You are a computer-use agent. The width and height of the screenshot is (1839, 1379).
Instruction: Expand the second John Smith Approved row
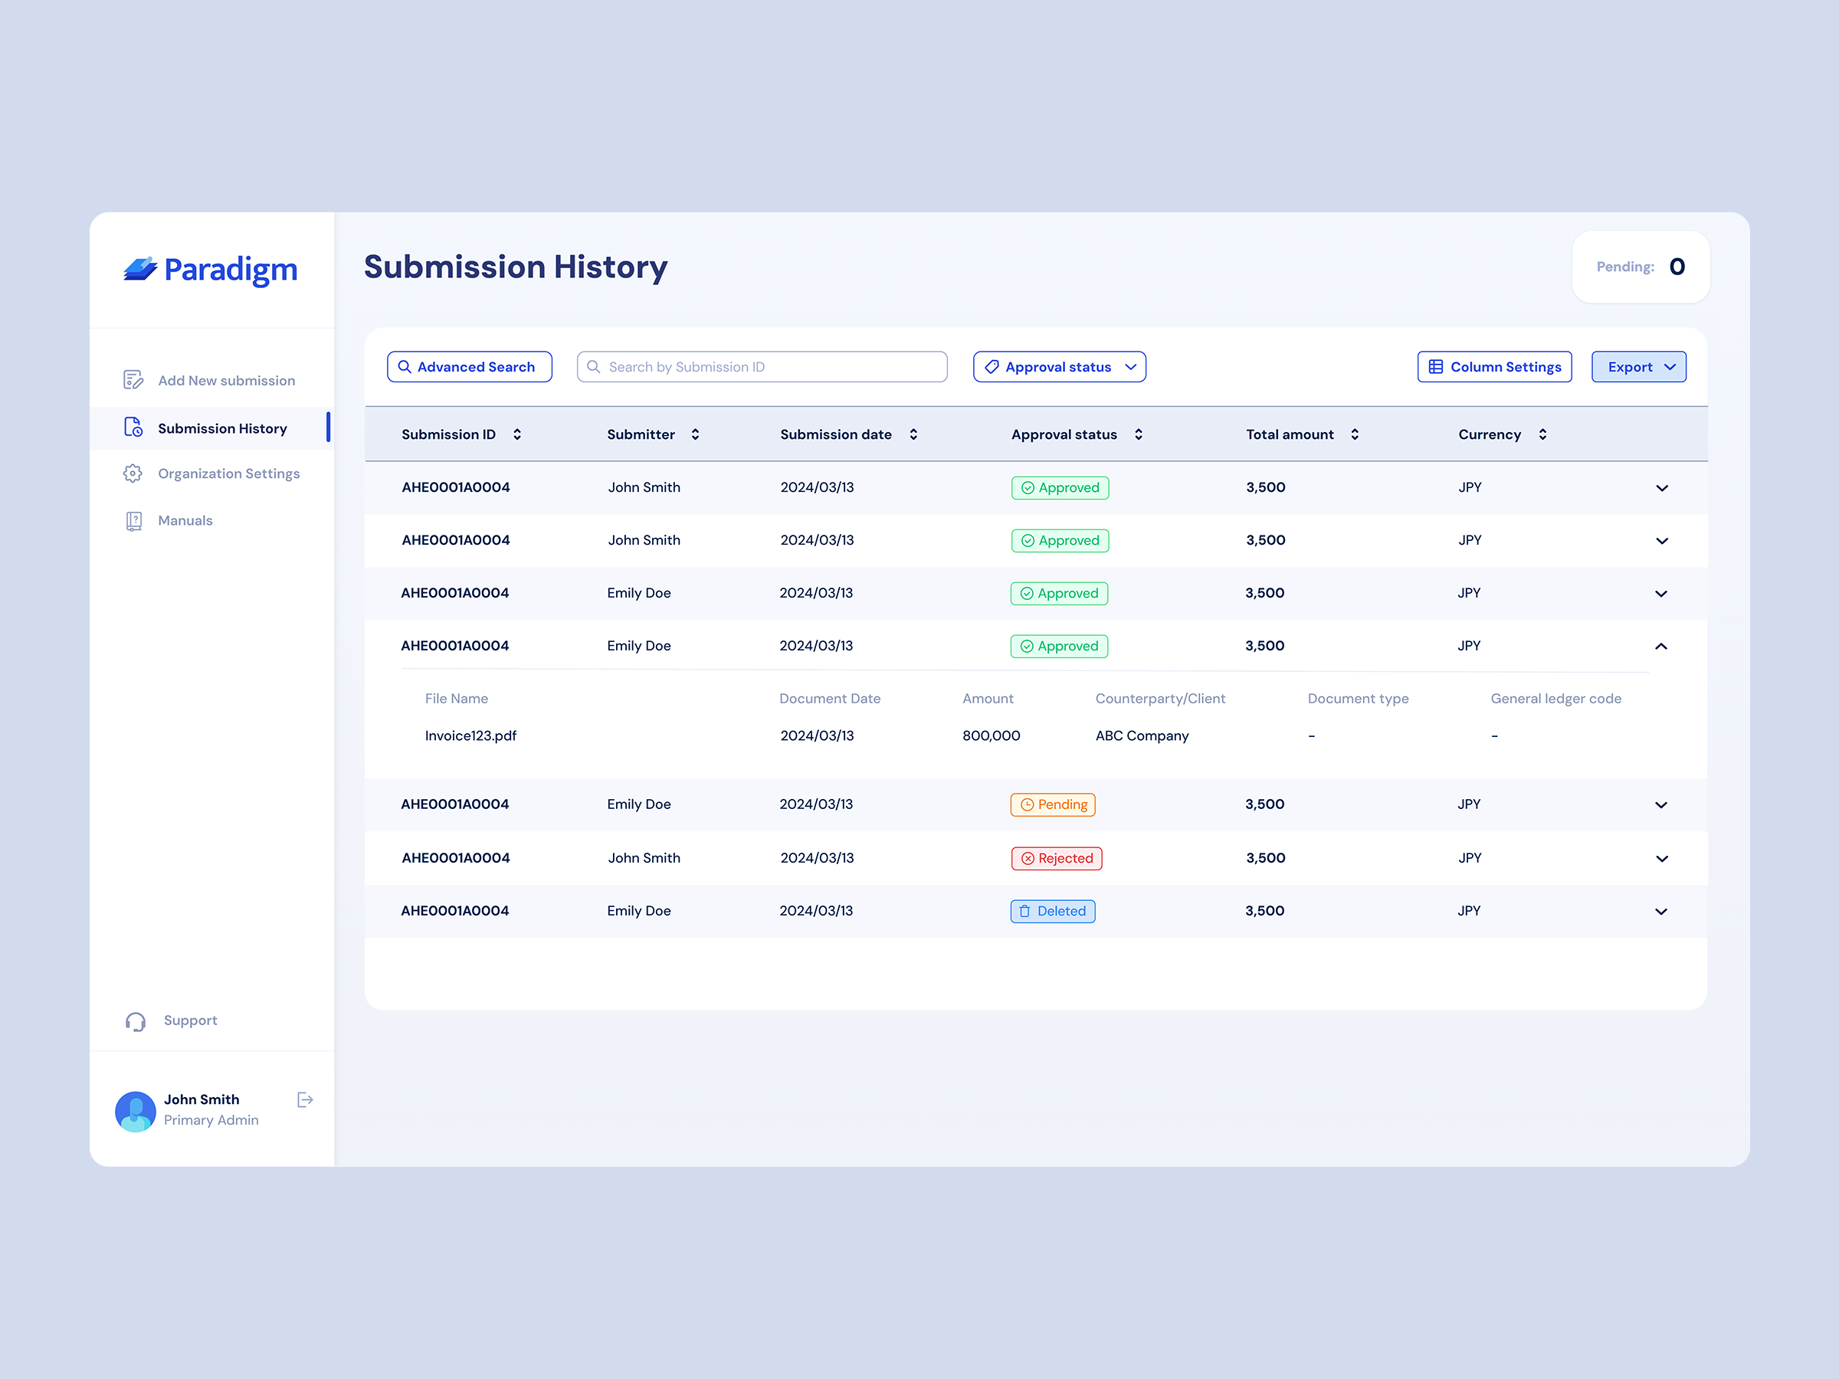coord(1661,541)
